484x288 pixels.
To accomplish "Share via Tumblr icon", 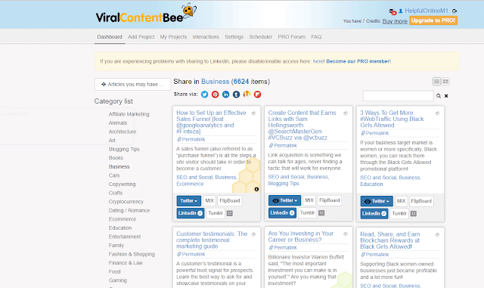I will 236,94.
